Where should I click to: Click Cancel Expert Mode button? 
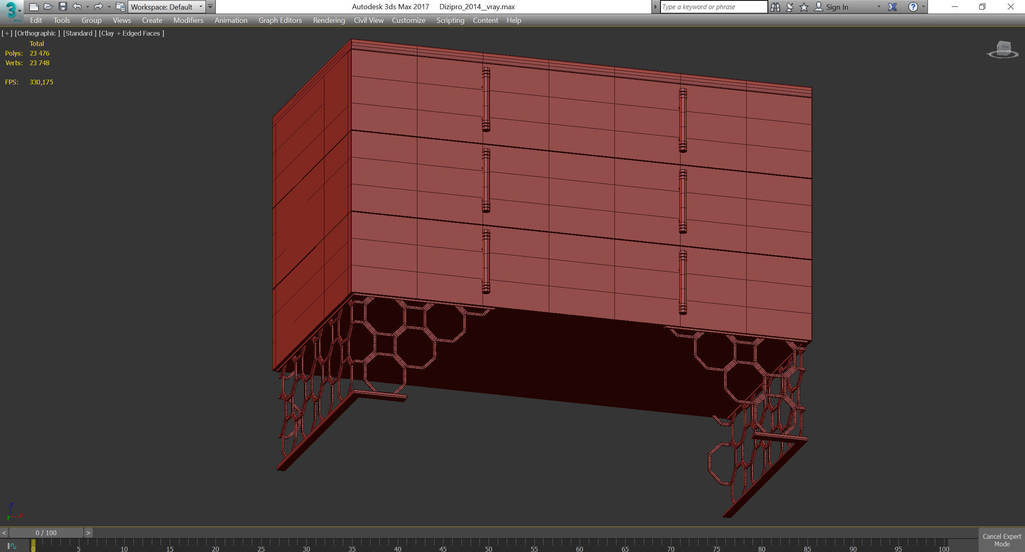[1001, 540]
